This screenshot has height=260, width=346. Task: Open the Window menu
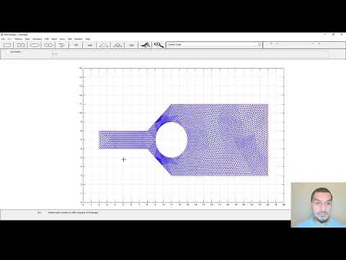point(79,39)
